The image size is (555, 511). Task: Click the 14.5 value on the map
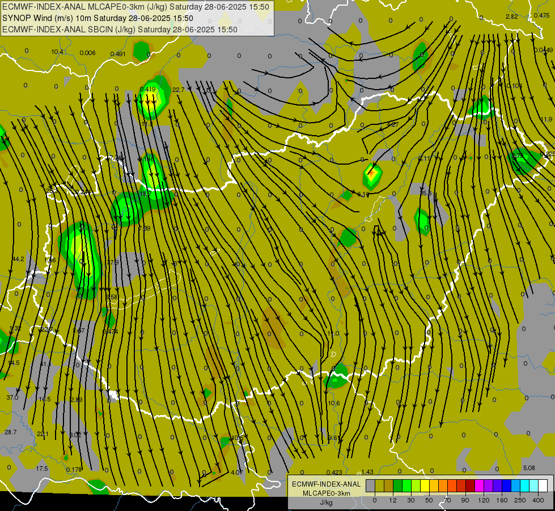click(x=14, y=363)
